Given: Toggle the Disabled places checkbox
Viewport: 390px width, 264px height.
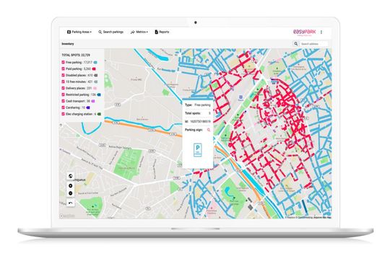Looking at the screenshot, I should click(x=63, y=75).
